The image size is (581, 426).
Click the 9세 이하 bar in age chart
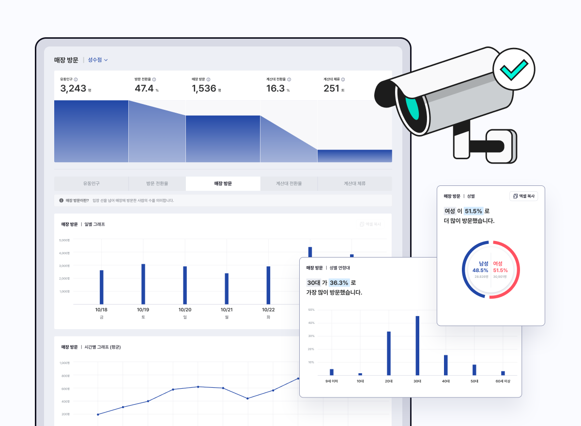(332, 372)
